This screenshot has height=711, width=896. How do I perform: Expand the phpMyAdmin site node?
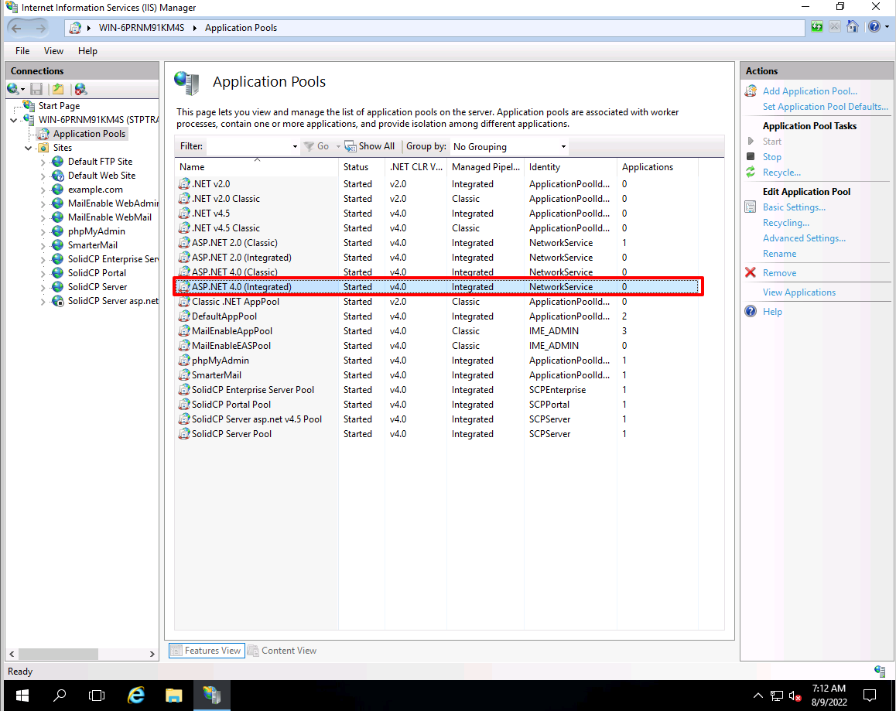coord(43,231)
